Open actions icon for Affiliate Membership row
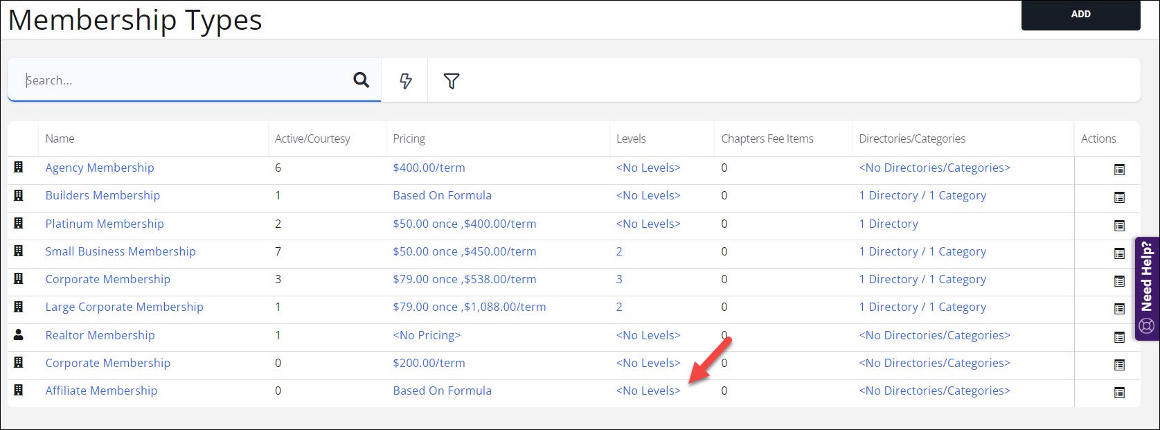The image size is (1160, 430). pyautogui.click(x=1119, y=393)
